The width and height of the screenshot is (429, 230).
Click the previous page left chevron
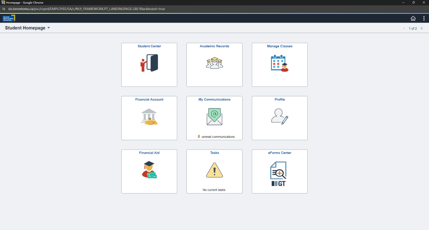pos(404,28)
